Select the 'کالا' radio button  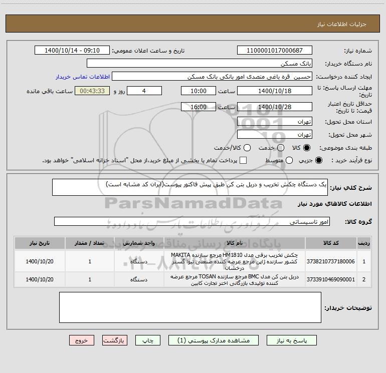tap(307, 148)
